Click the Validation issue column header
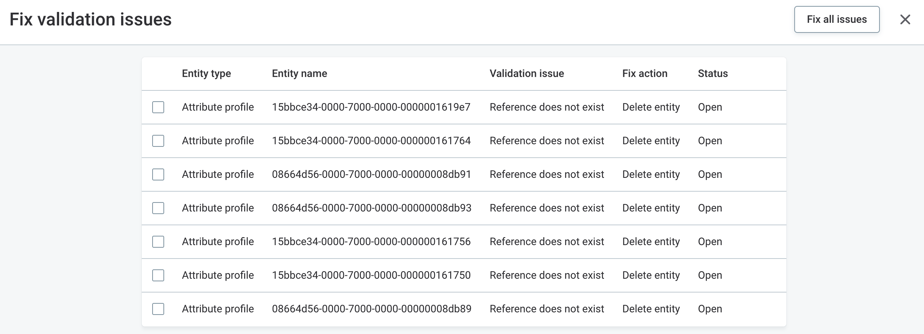The height and width of the screenshot is (334, 924). pos(527,74)
